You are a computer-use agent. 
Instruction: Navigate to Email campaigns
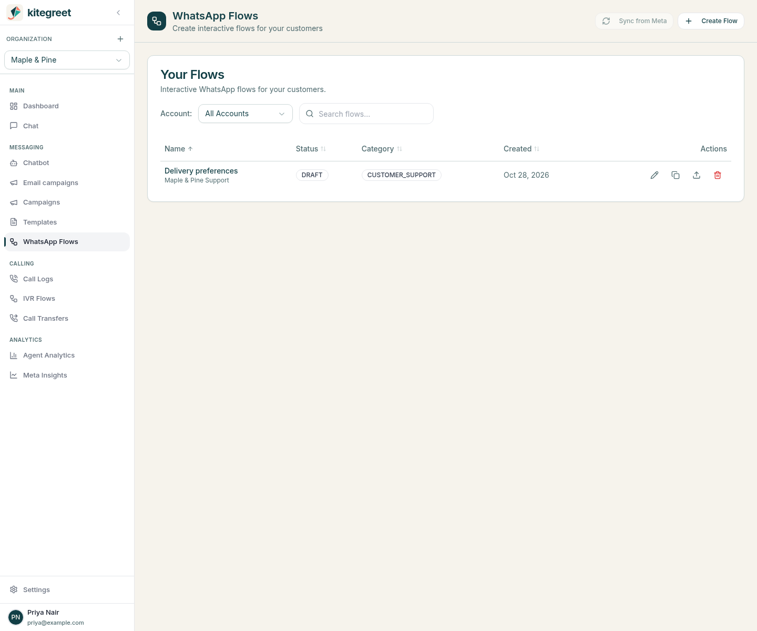pyautogui.click(x=67, y=183)
